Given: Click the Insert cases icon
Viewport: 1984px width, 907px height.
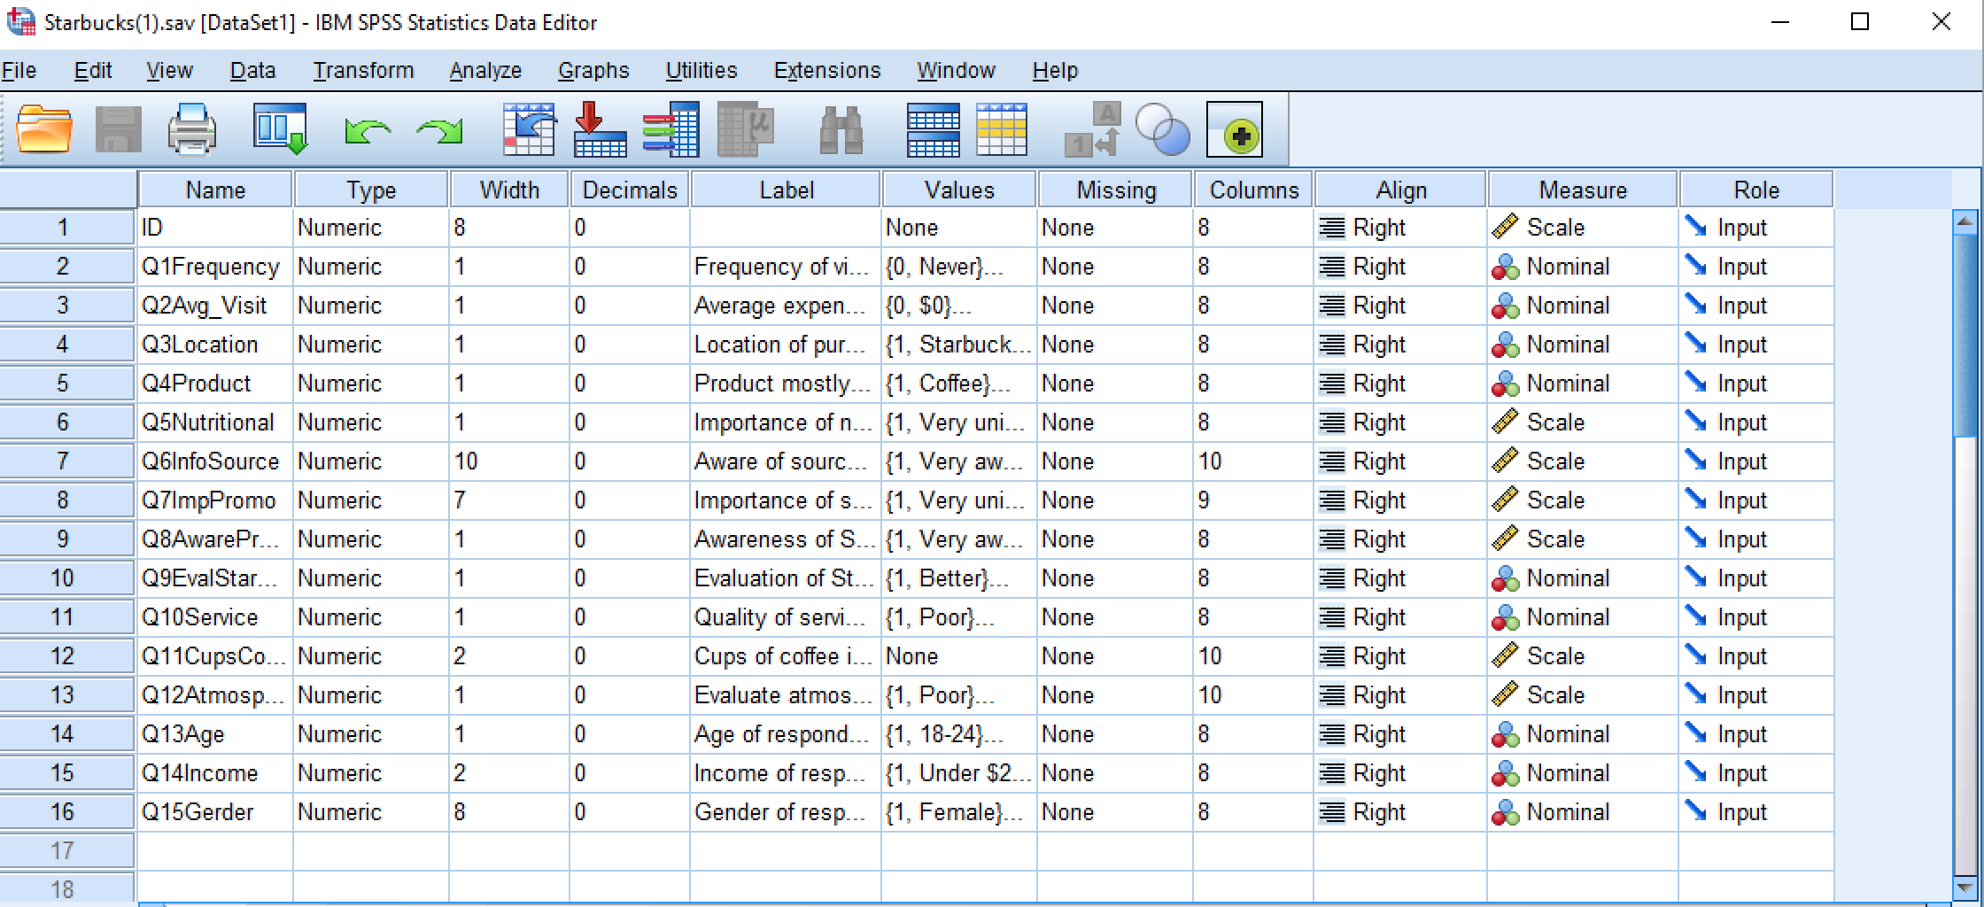Looking at the screenshot, I should pyautogui.click(x=934, y=129).
